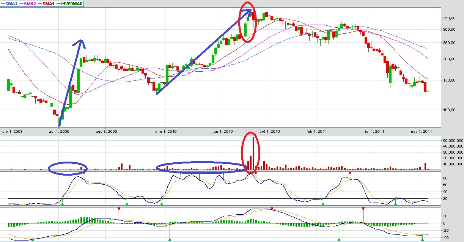Click the 350,00 price axis label
The height and width of the screenshot is (242, 464).
point(450,18)
